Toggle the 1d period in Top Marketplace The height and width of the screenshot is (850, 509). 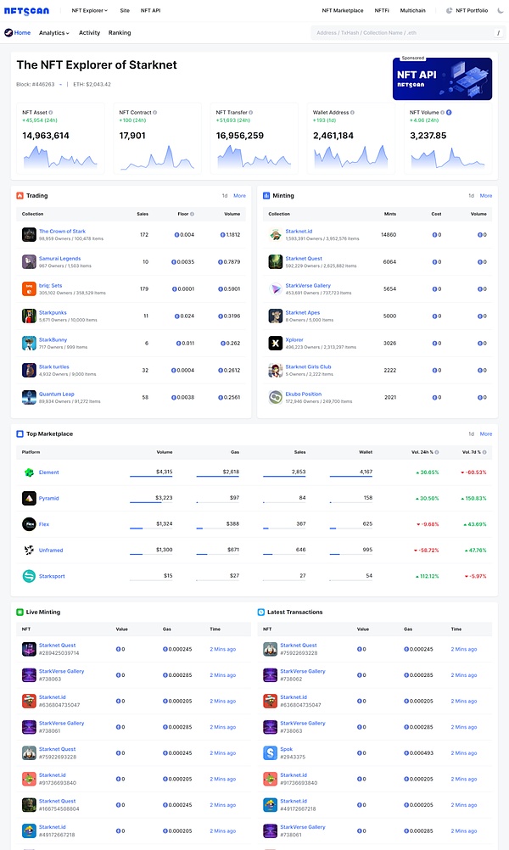point(471,433)
